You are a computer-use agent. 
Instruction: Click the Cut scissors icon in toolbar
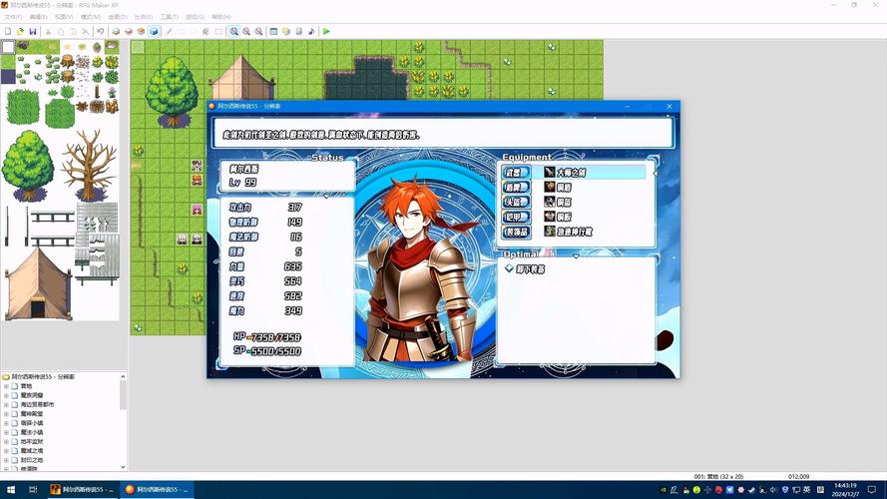(48, 32)
